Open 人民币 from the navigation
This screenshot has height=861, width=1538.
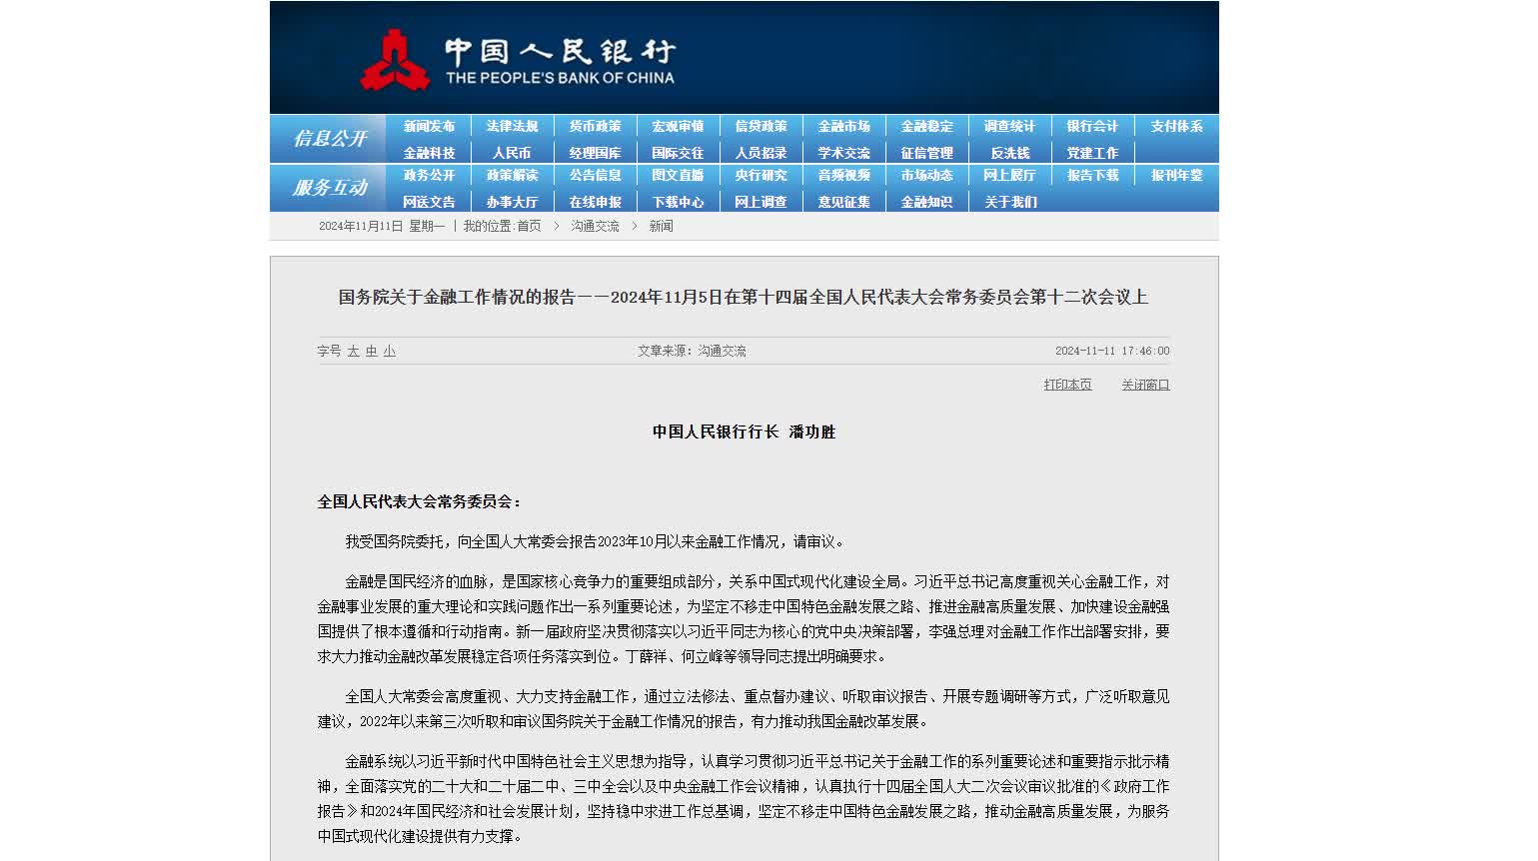tap(512, 154)
